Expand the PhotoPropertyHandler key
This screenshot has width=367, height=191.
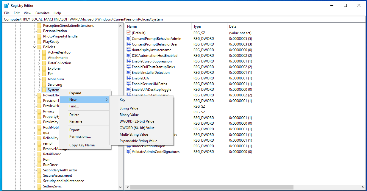pos(35,36)
